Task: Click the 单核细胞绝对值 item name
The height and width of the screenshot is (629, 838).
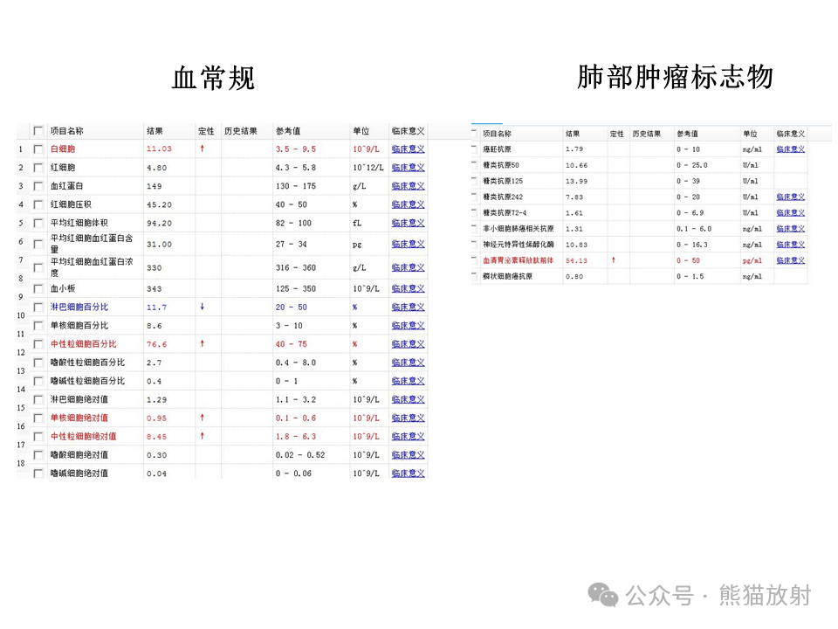Action: pos(79,418)
